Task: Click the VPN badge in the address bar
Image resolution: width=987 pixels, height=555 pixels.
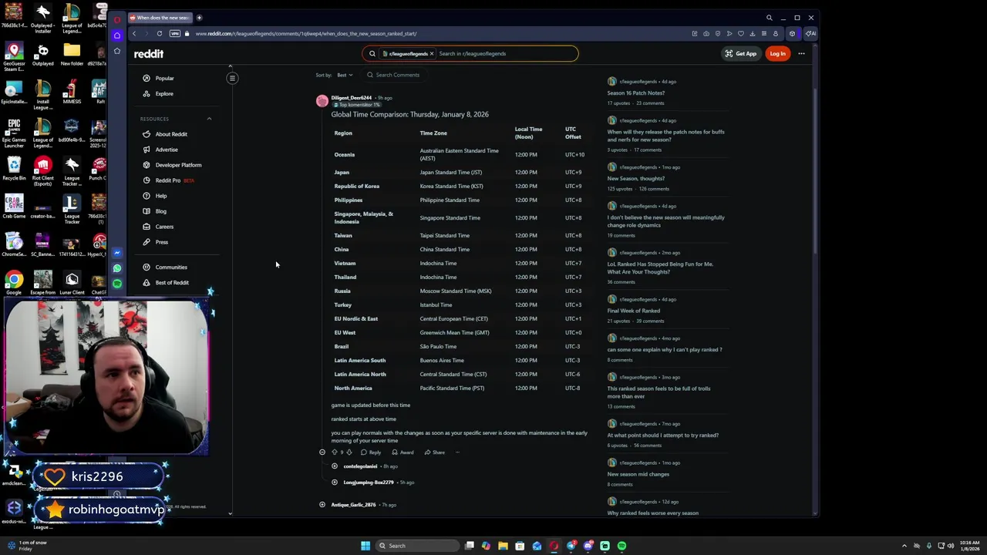Action: 175,33
